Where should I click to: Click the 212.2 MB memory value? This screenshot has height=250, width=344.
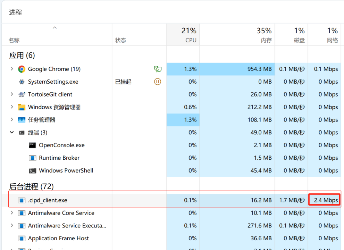[259, 107]
